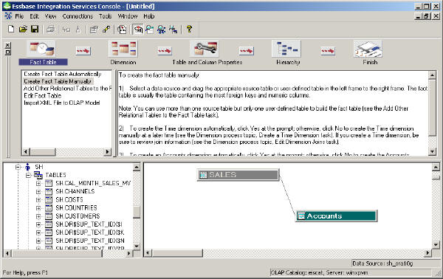Select Add Other Relational Tables task
Screen dimensions: 443x279
click(67, 89)
